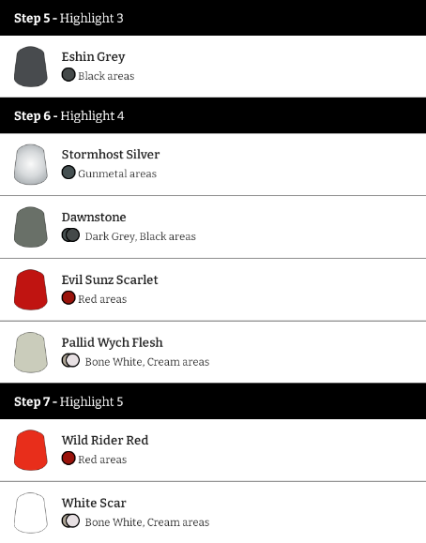Screen dimensions: 426x543
Task: Tap the Wild Rider Red paint pot
Action: click(31, 450)
